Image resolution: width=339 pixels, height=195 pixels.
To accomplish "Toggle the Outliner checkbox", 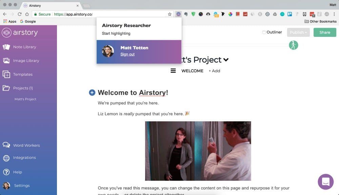I will click(x=264, y=32).
